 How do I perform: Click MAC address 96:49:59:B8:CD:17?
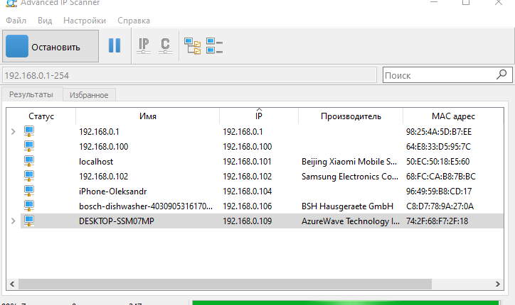click(x=439, y=192)
